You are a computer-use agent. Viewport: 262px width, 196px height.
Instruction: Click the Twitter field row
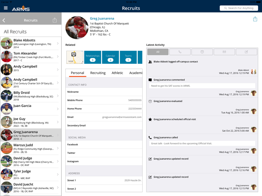pos(104,153)
